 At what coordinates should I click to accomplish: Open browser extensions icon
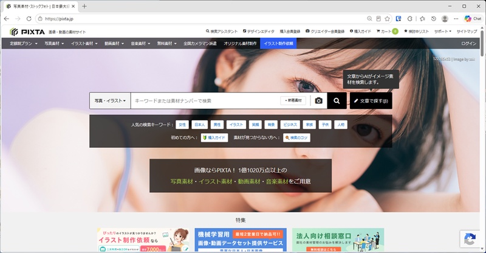[409, 19]
